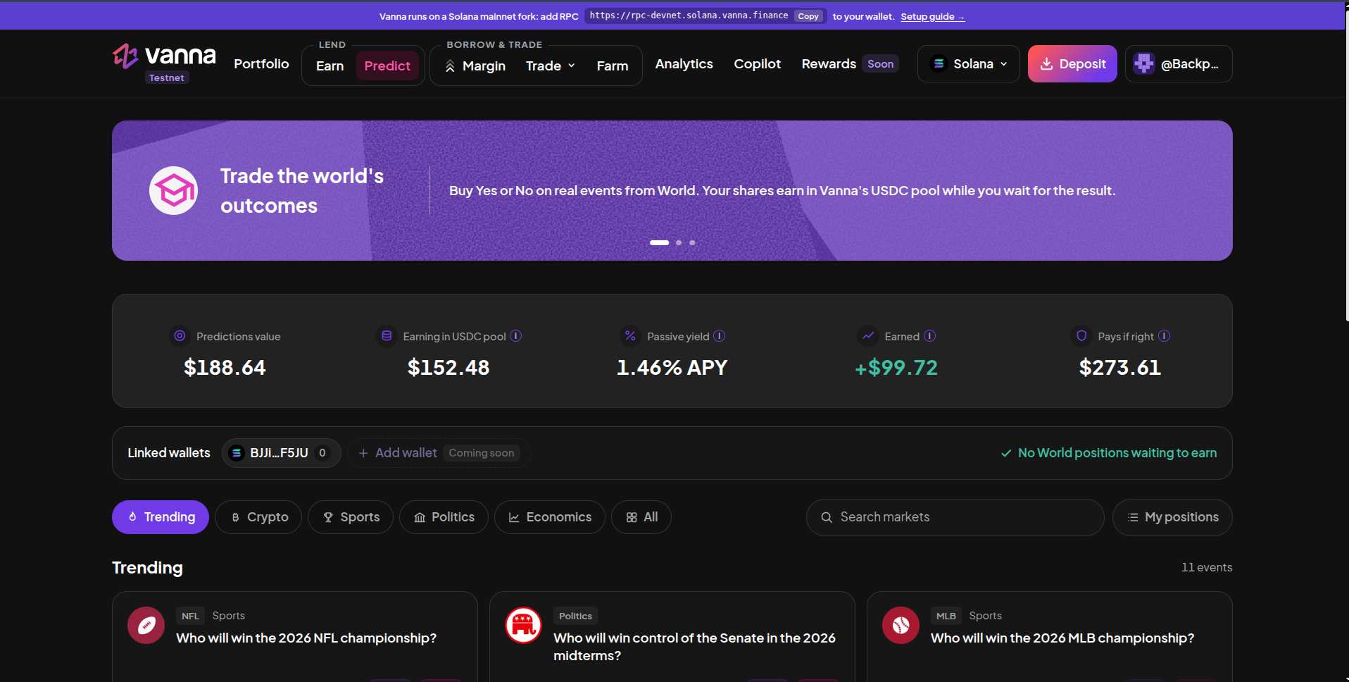Image resolution: width=1349 pixels, height=682 pixels.
Task: Focus the Search markets field
Action: pos(955,517)
